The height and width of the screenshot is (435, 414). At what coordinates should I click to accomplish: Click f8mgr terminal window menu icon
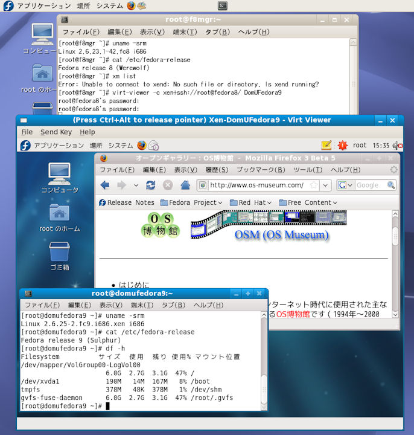click(x=65, y=20)
